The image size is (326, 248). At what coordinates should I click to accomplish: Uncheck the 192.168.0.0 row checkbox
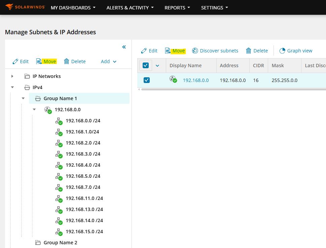(147, 80)
